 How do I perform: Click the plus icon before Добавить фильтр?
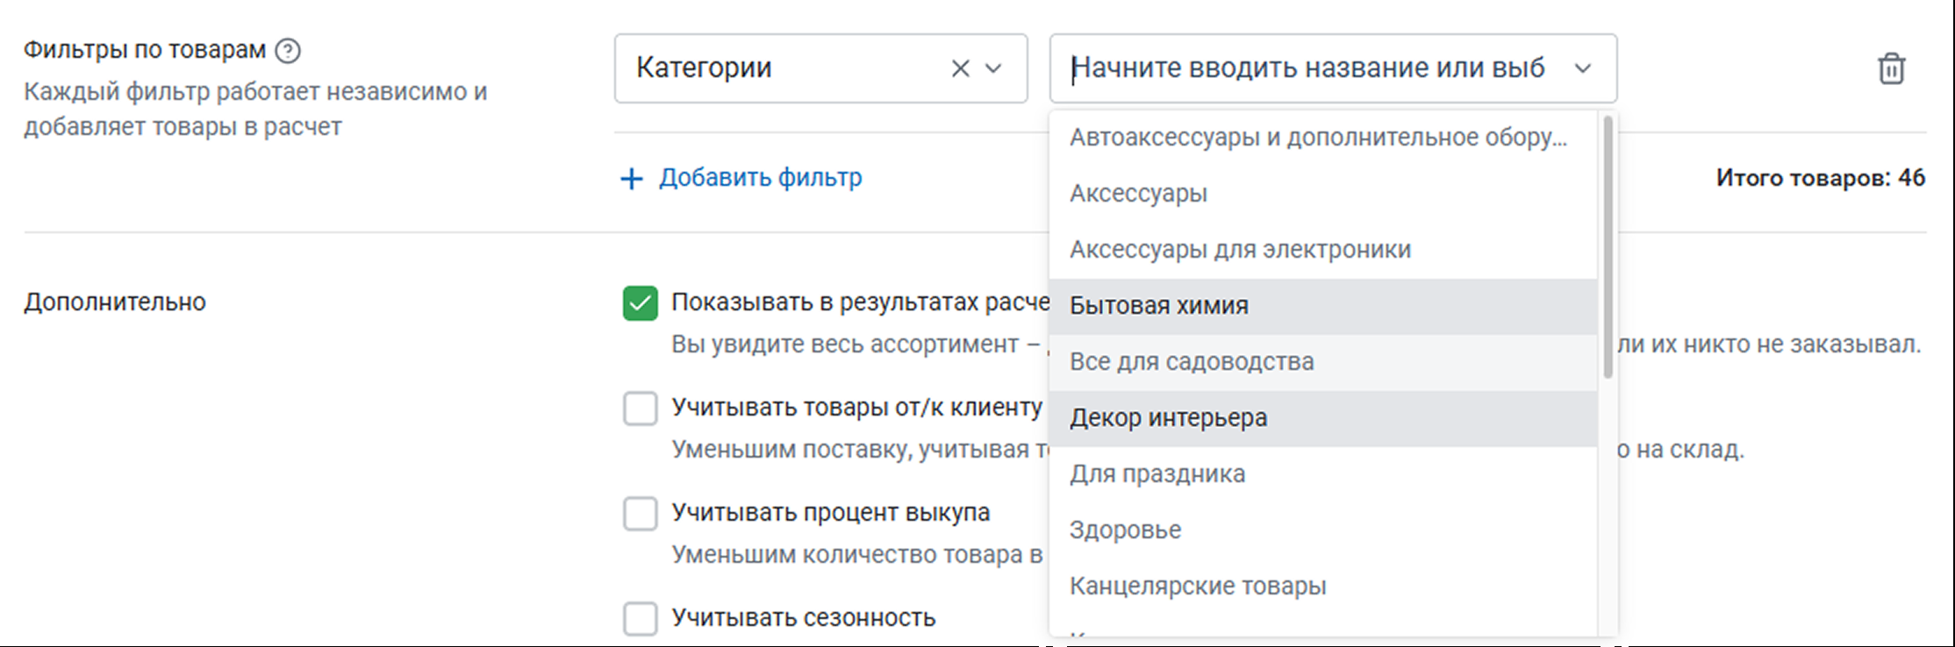[x=631, y=179]
